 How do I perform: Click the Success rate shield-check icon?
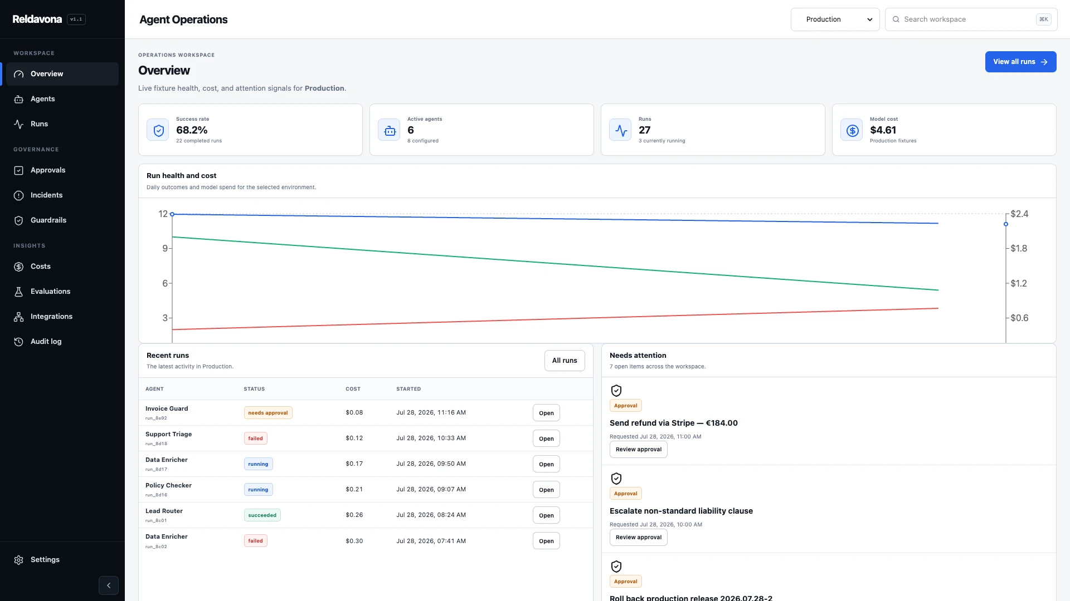pos(158,130)
